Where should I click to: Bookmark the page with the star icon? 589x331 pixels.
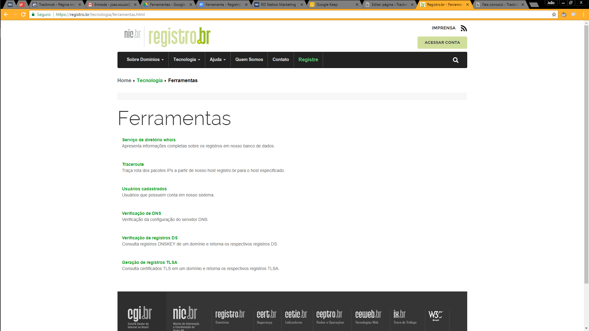554,14
